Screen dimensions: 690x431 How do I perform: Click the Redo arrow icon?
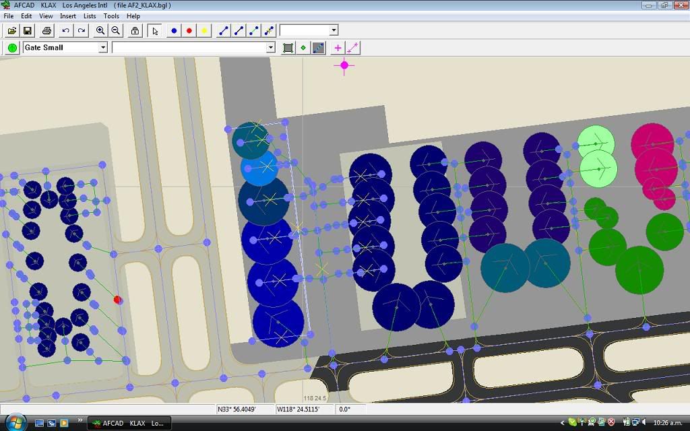click(x=81, y=30)
